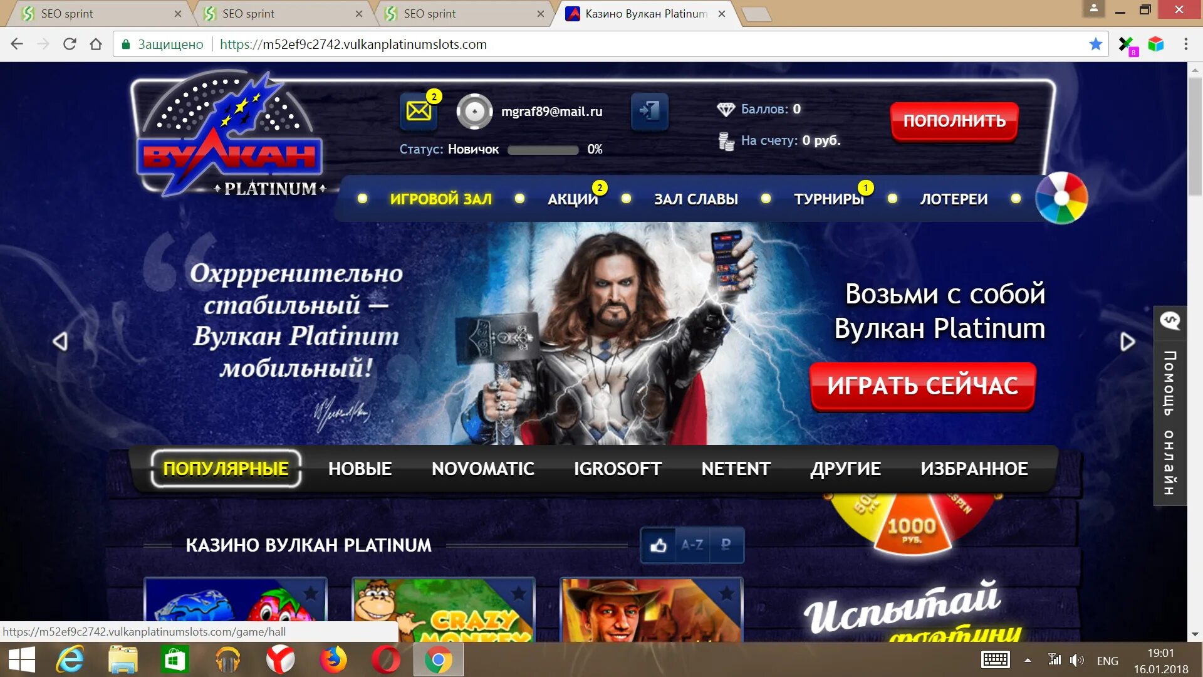
Task: Sort games by thumbs-up popularity icon
Action: [x=659, y=545]
